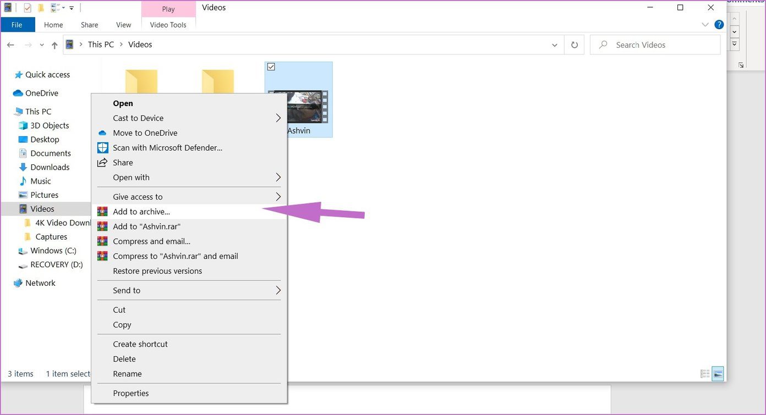Click the Network icon in navigation pane
Image resolution: width=766 pixels, height=415 pixels.
point(18,283)
